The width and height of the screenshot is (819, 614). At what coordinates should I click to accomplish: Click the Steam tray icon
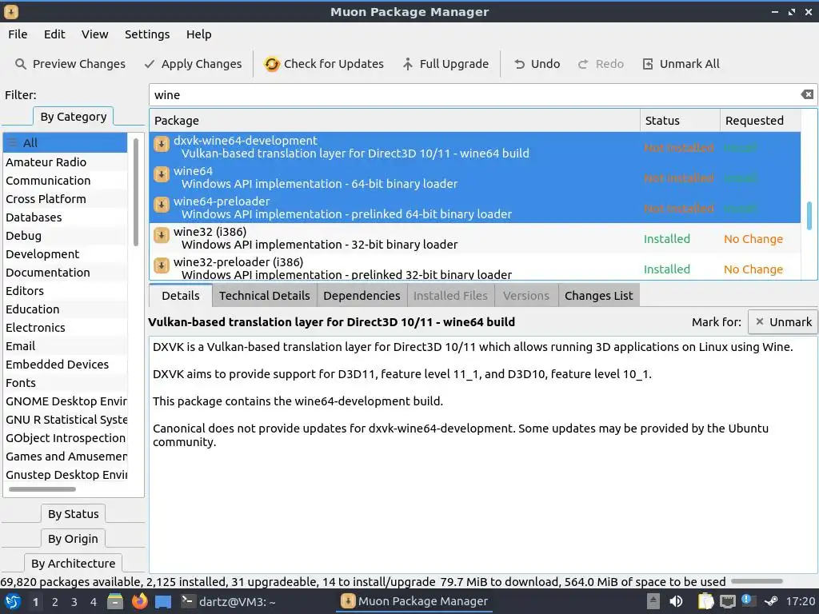[771, 601]
